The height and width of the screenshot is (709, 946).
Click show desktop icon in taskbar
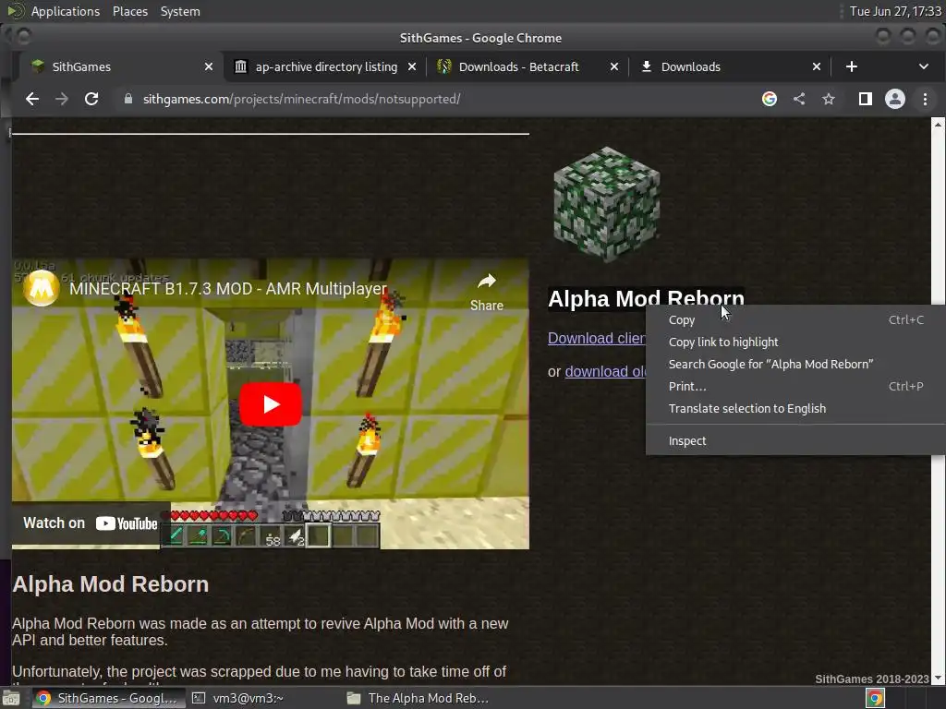click(11, 698)
